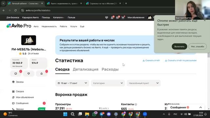Click the taskbar microphone icon
The height and width of the screenshot is (118, 210).
169,114
